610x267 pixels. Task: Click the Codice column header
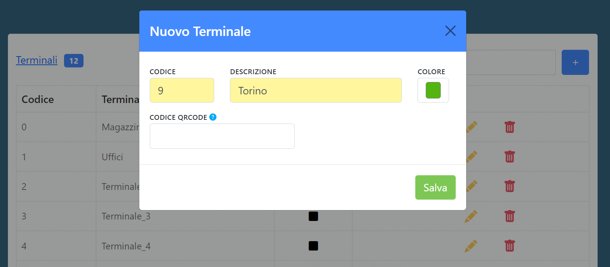coord(38,99)
